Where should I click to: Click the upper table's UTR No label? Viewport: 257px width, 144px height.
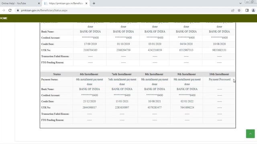(x=46, y=50)
